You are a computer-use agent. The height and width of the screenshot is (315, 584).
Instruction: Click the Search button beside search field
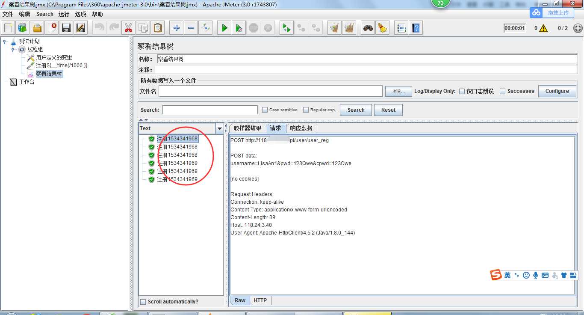click(x=356, y=110)
